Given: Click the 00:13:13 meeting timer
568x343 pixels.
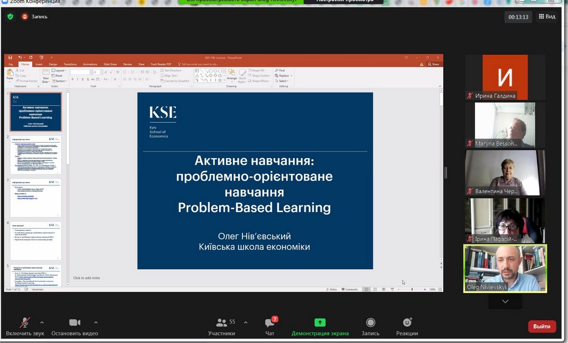Looking at the screenshot, I should [x=519, y=17].
